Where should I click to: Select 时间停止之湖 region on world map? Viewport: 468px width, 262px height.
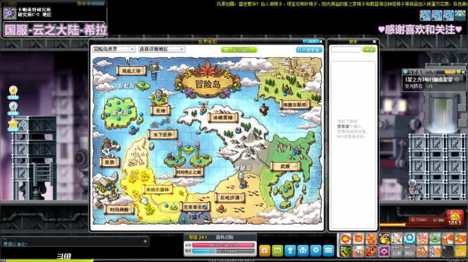pos(188,172)
